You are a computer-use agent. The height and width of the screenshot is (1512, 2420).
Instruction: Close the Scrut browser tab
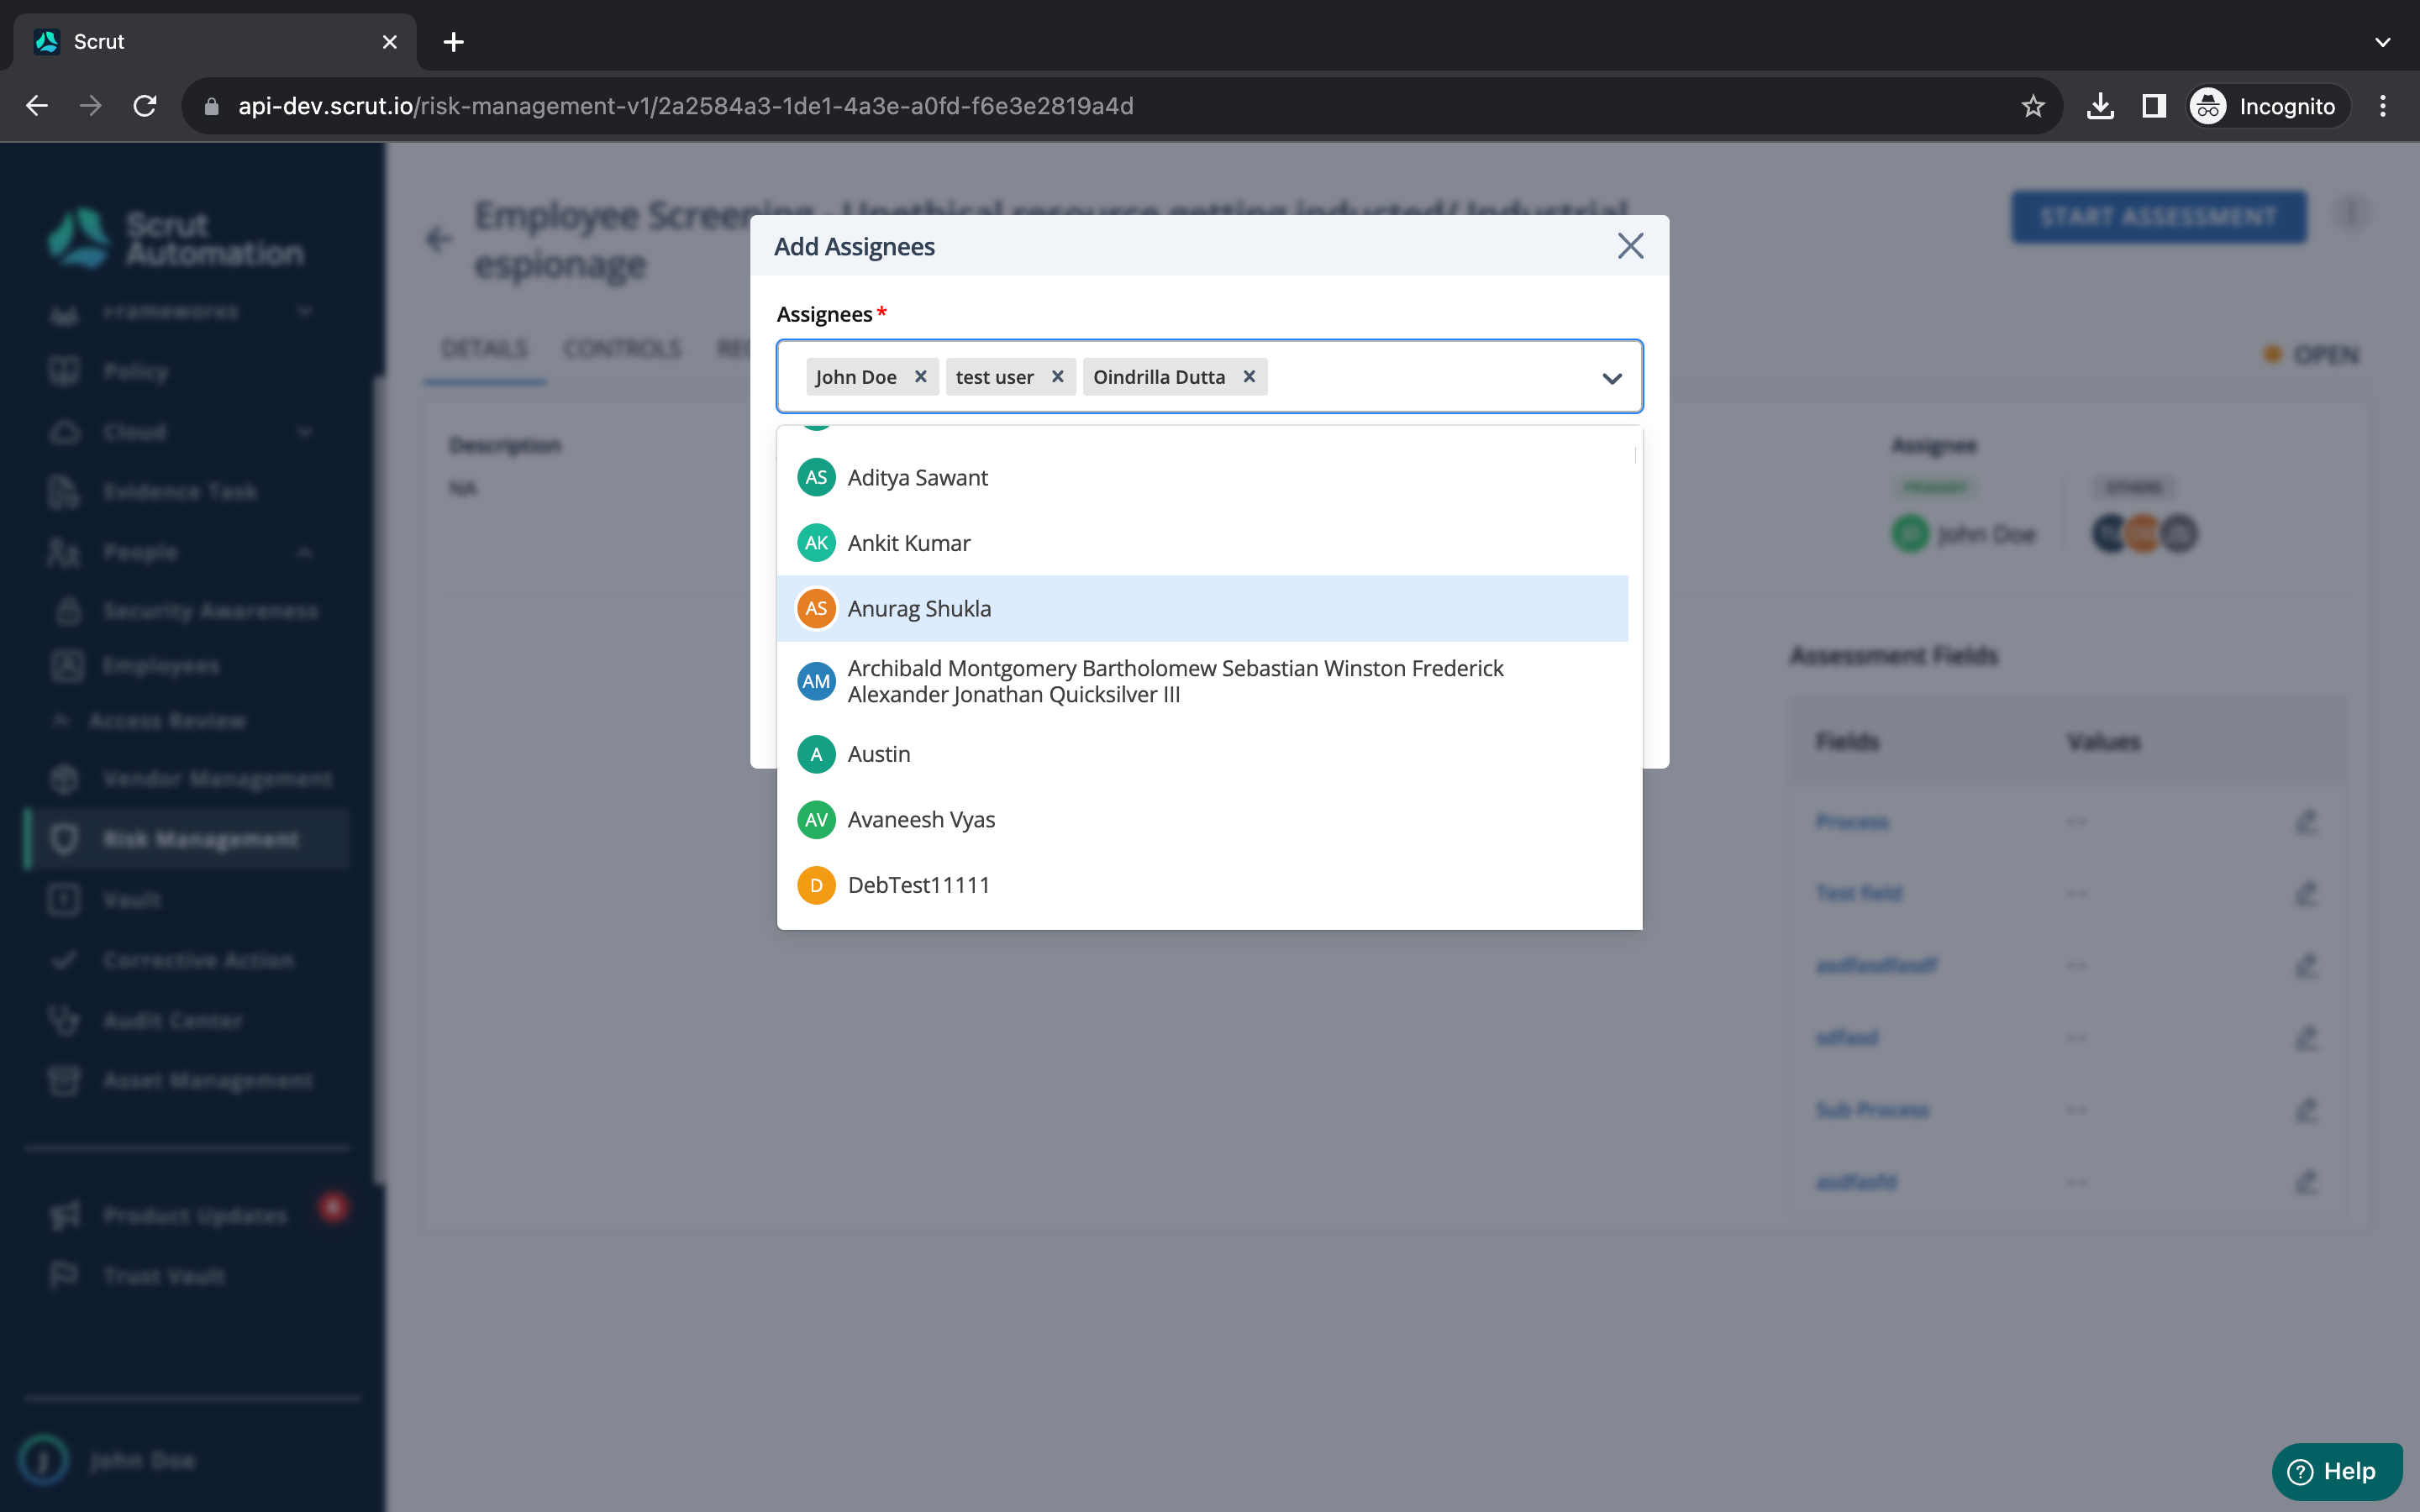coord(390,42)
